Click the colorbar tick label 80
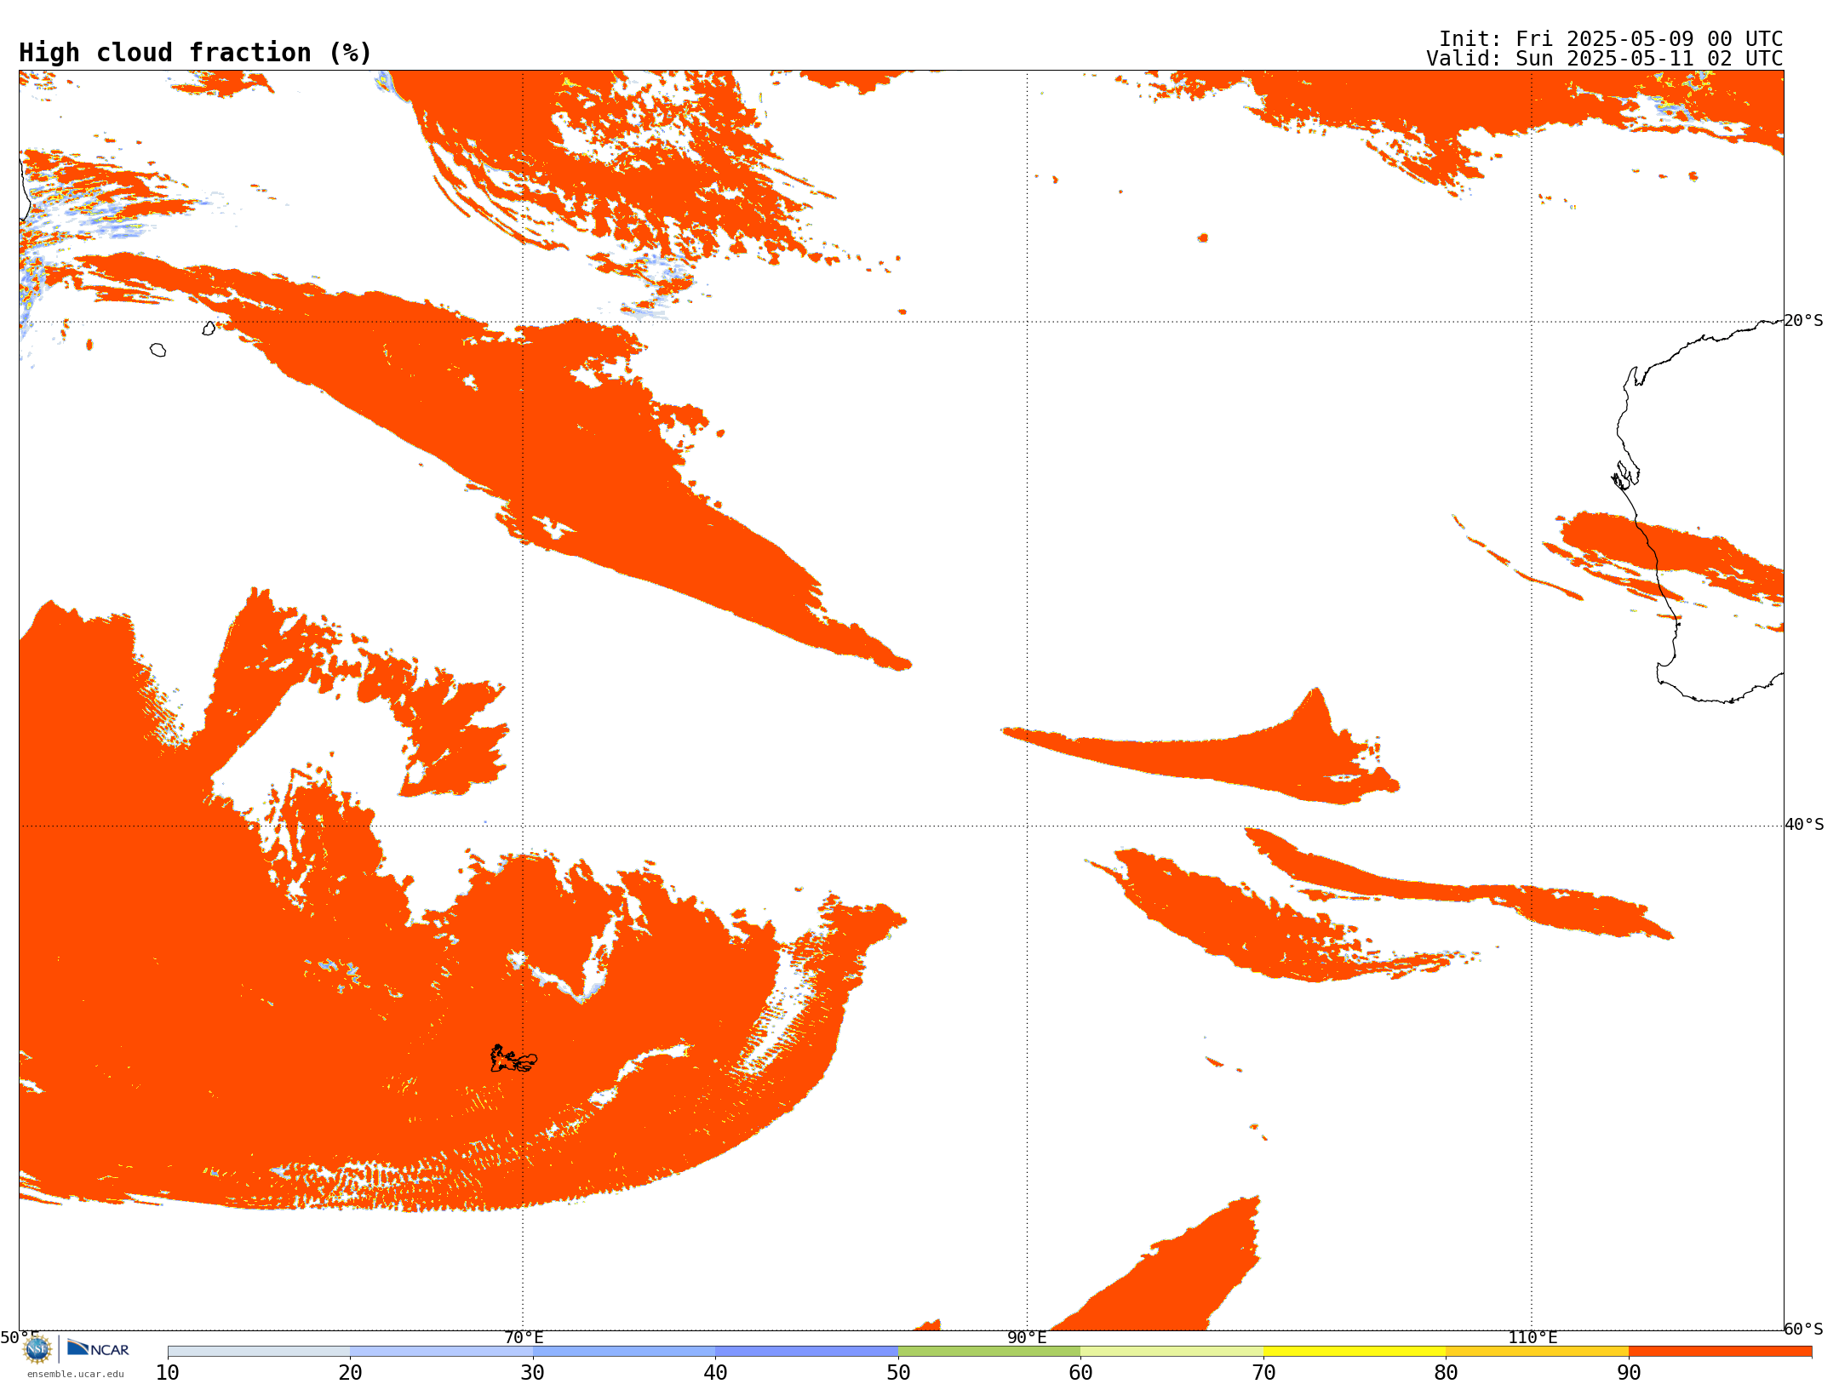This screenshot has width=1839, height=1384. [x=1446, y=1373]
